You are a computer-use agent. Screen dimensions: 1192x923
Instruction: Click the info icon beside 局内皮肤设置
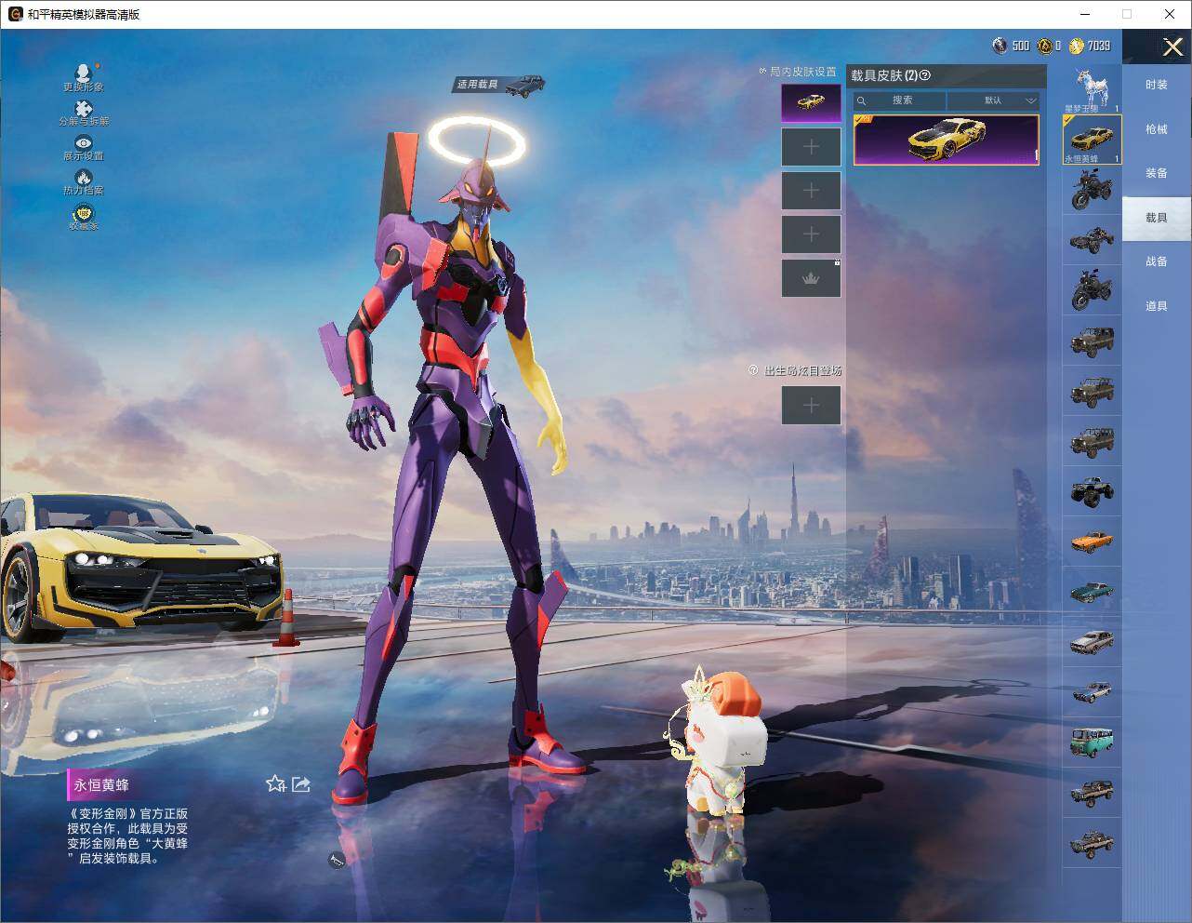pos(762,72)
